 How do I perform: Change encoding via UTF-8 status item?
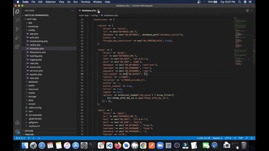[228, 138]
